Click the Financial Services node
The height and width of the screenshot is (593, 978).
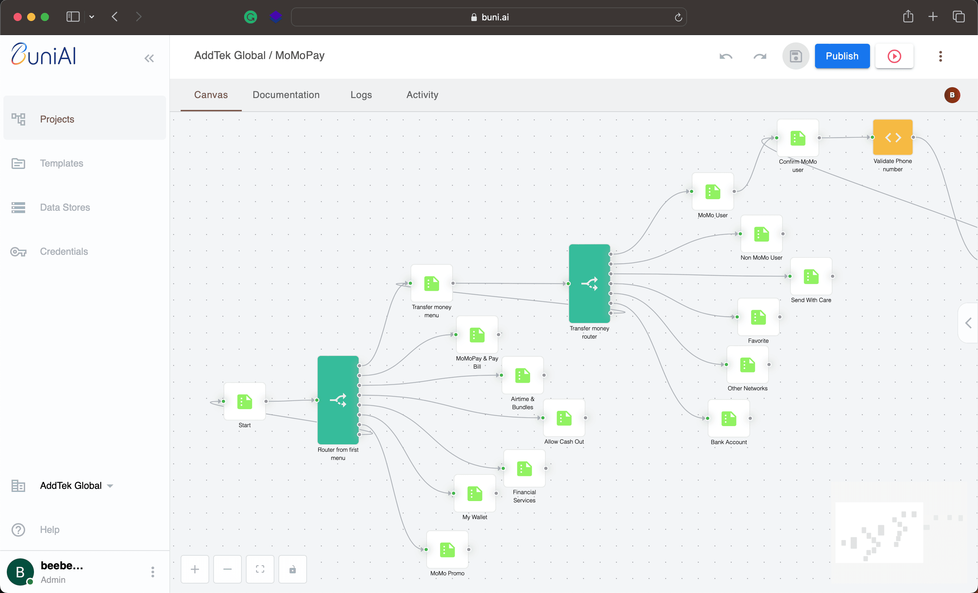[x=524, y=468]
